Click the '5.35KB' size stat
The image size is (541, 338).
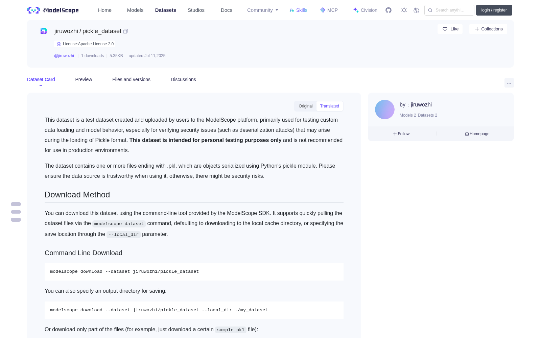(116, 56)
